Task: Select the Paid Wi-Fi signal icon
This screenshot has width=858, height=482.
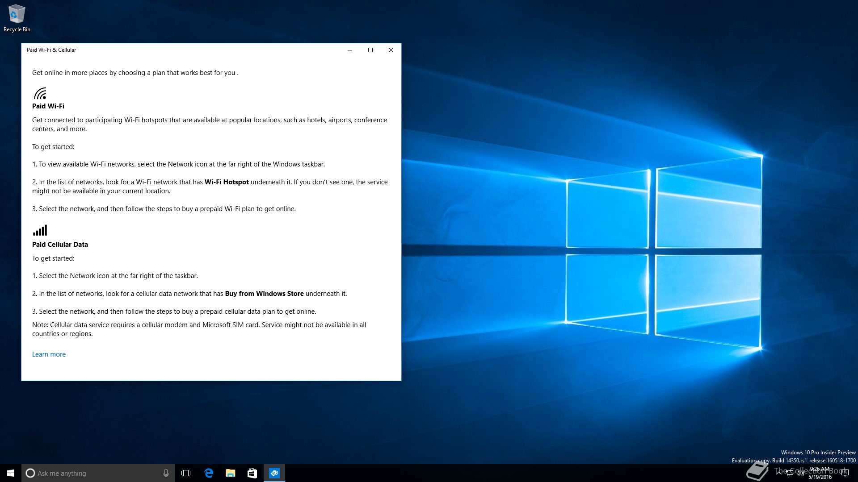Action: (40, 94)
